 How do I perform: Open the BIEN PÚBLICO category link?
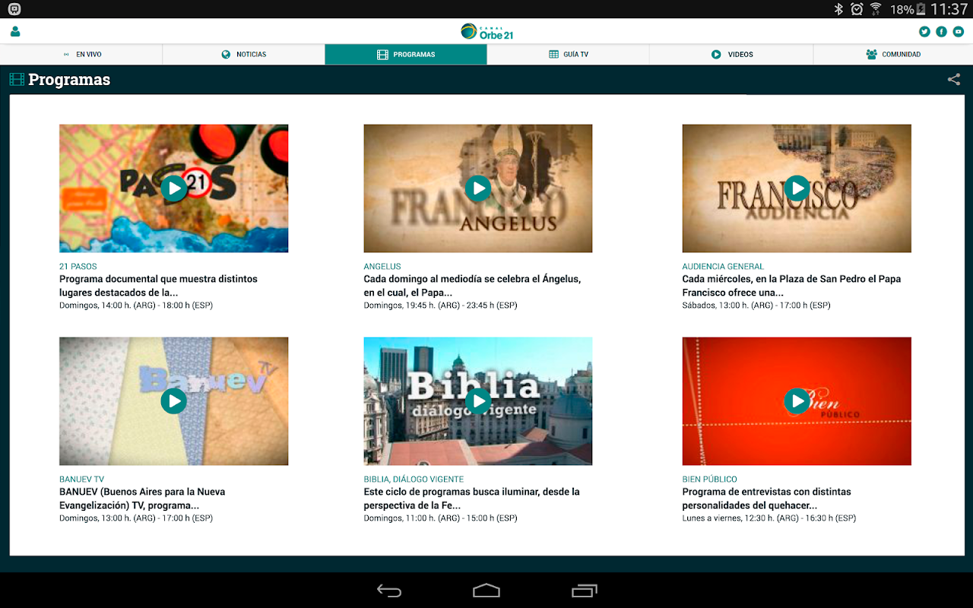[710, 480]
